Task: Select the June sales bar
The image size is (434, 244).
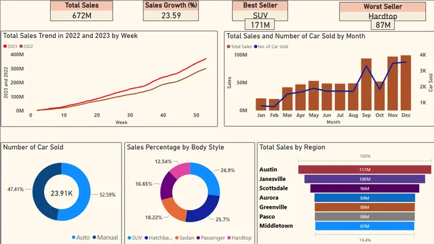Action: [327, 97]
